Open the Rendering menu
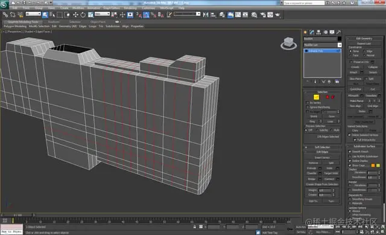The height and width of the screenshot is (235, 386). tap(130, 8)
